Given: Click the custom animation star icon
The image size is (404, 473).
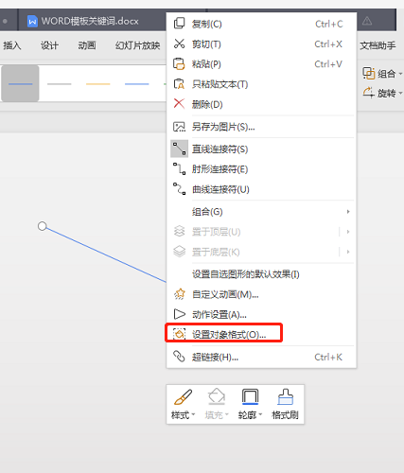Looking at the screenshot, I should pos(179,294).
